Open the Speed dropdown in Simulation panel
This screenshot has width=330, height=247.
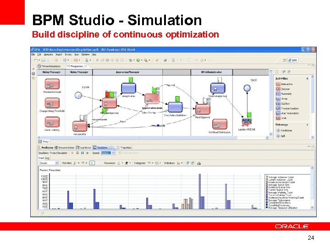(x=113, y=153)
